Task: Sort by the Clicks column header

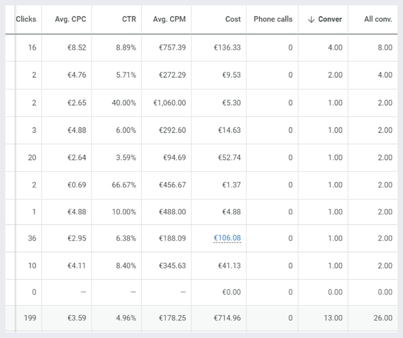Action: coord(26,19)
